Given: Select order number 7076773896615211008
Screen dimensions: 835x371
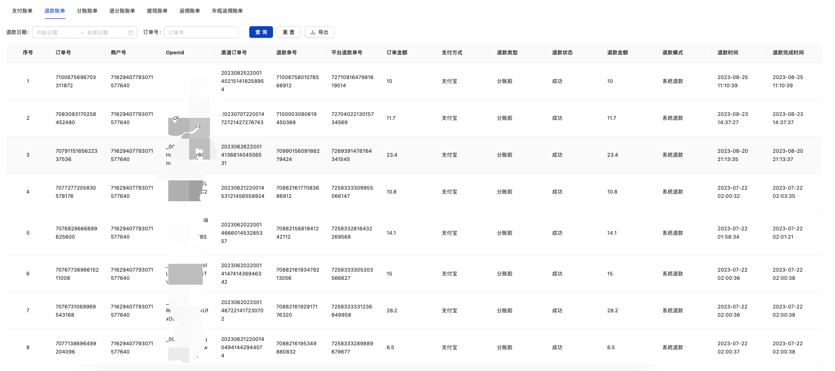Looking at the screenshot, I should [x=77, y=274].
